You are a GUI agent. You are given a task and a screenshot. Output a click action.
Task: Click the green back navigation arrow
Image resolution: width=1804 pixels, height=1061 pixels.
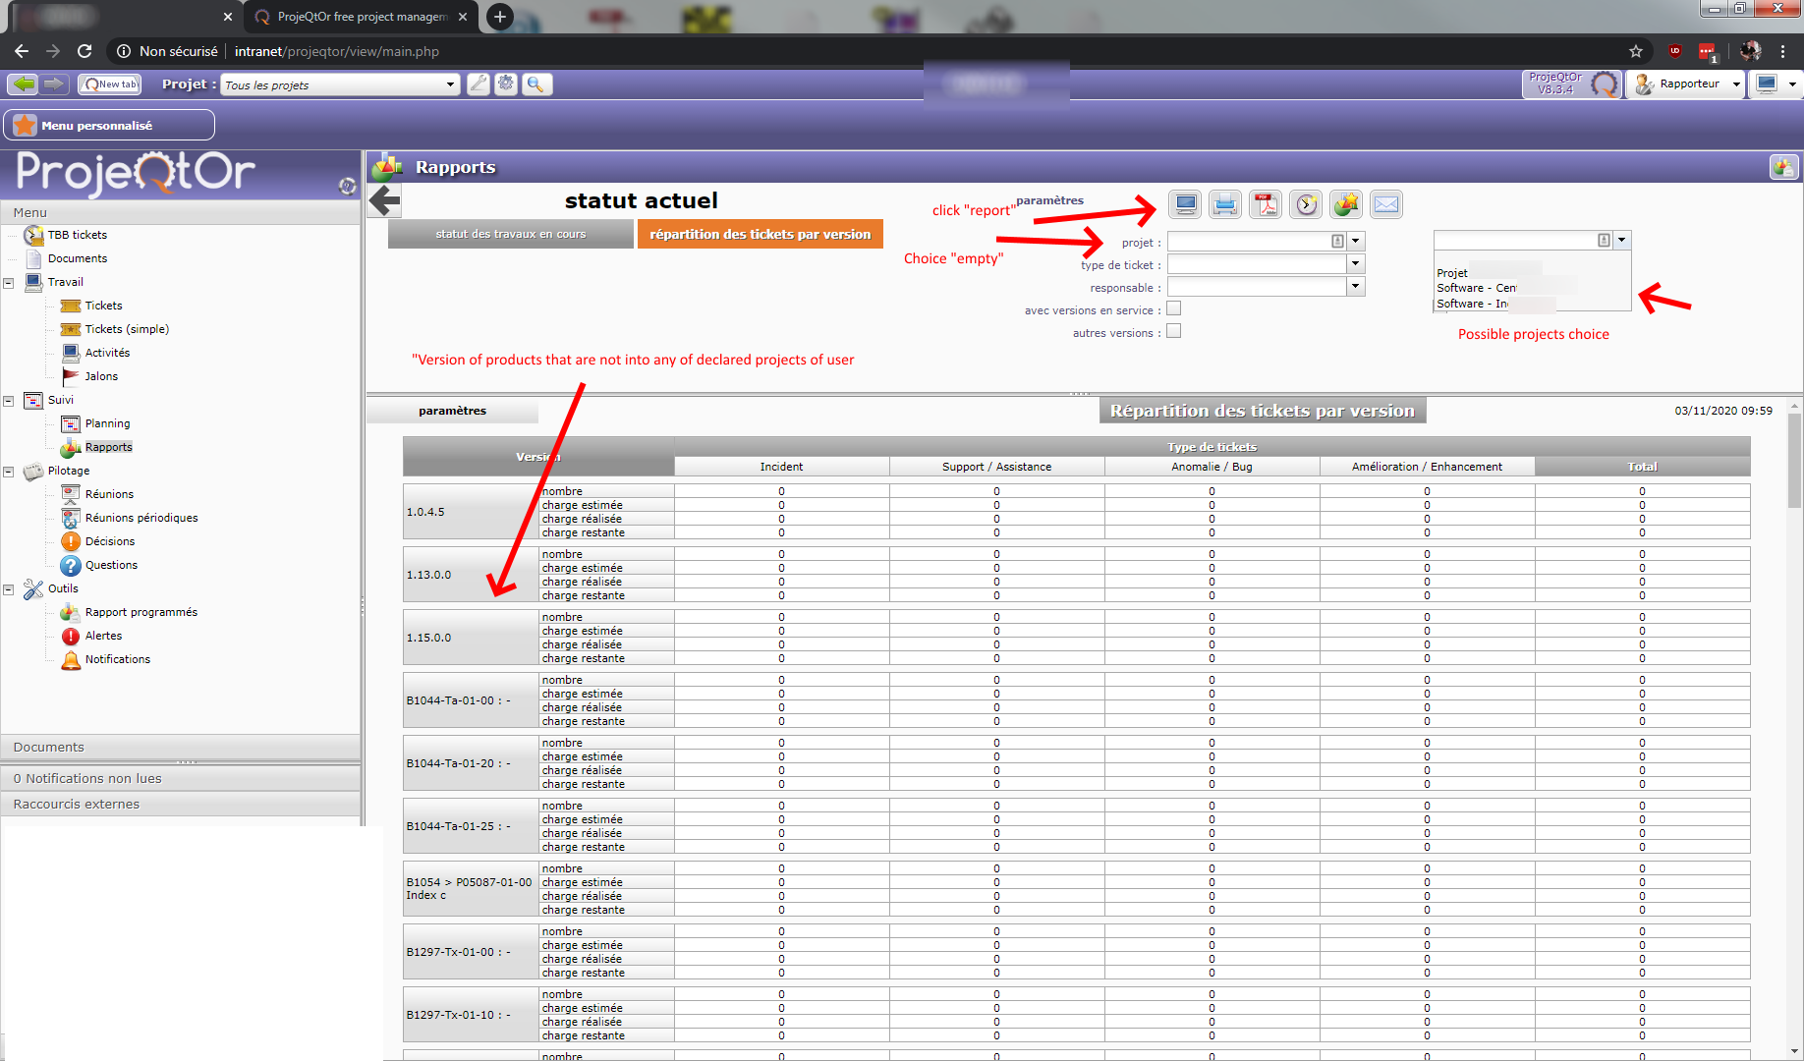pos(25,84)
